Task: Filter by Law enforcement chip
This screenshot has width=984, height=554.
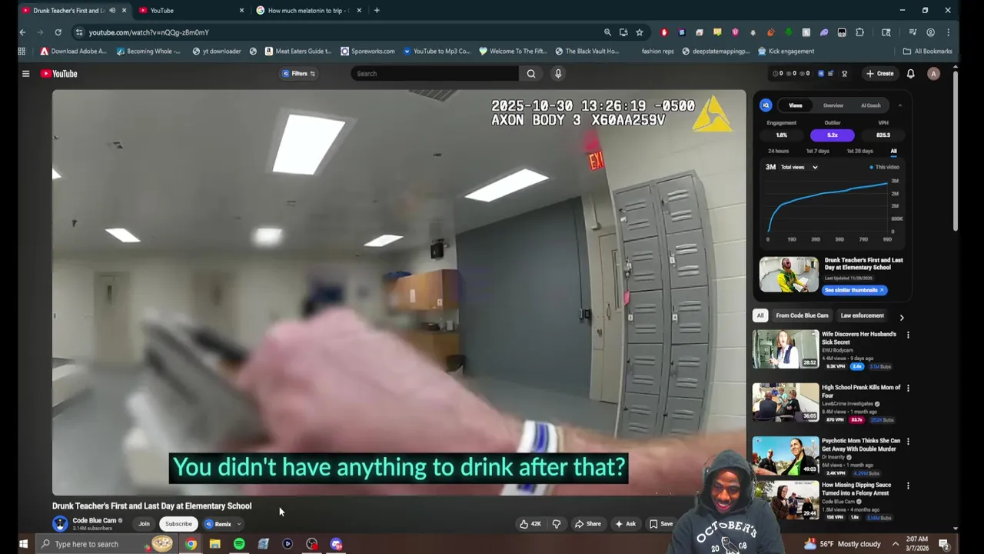Action: point(862,315)
